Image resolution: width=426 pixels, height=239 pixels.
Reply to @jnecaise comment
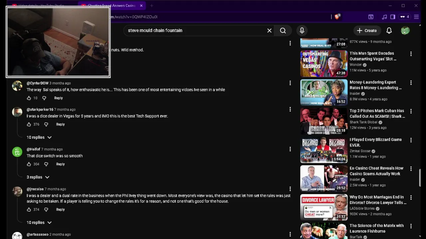(60, 209)
